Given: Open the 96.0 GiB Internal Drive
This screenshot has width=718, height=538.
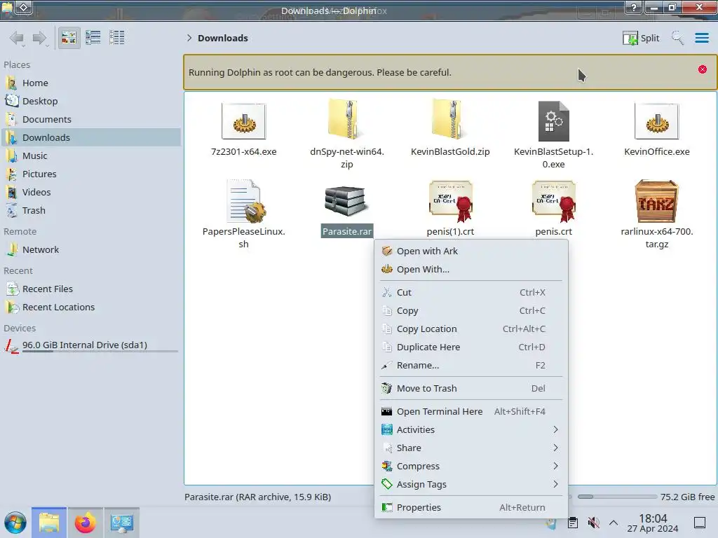Looking at the screenshot, I should [x=90, y=346].
